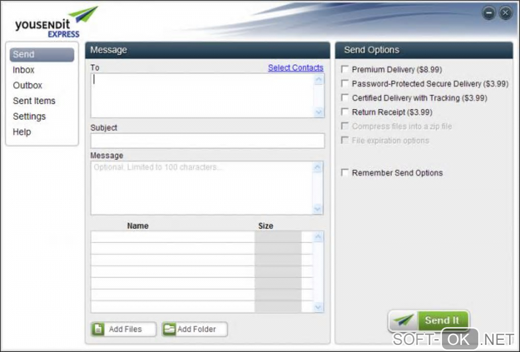
Task: View Sent Items
Action: pos(34,101)
